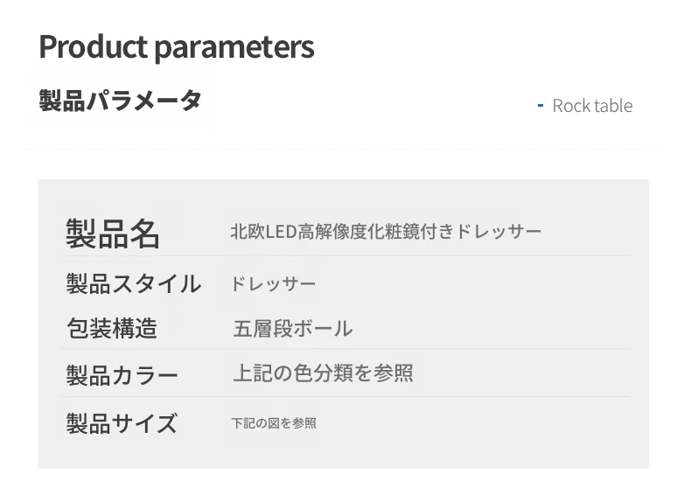Screen dimensions: 691x488
Task: Click the 包装構造 label
Action: point(112,328)
